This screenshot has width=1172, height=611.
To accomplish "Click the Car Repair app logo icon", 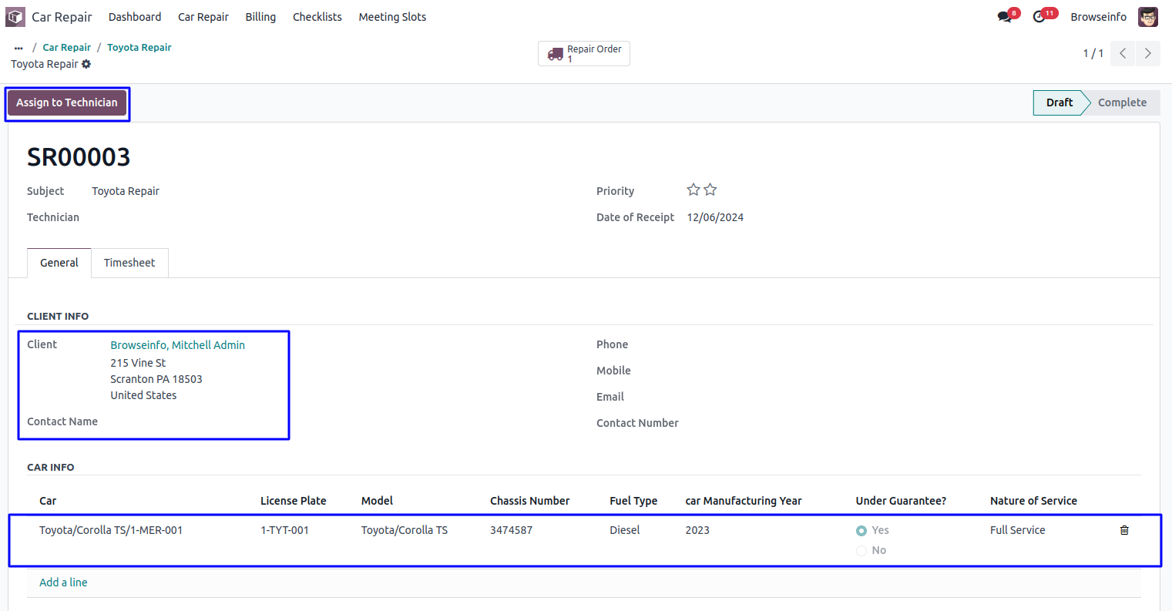I will point(15,17).
